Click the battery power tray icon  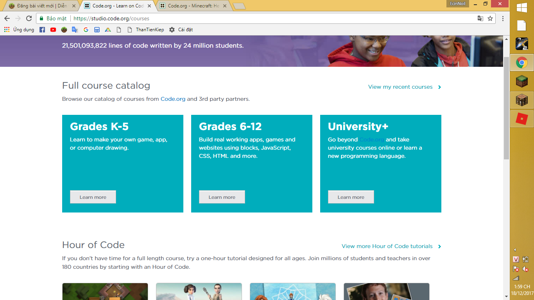click(525, 259)
